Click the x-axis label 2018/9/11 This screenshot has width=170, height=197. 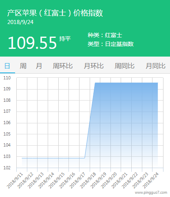15,180
